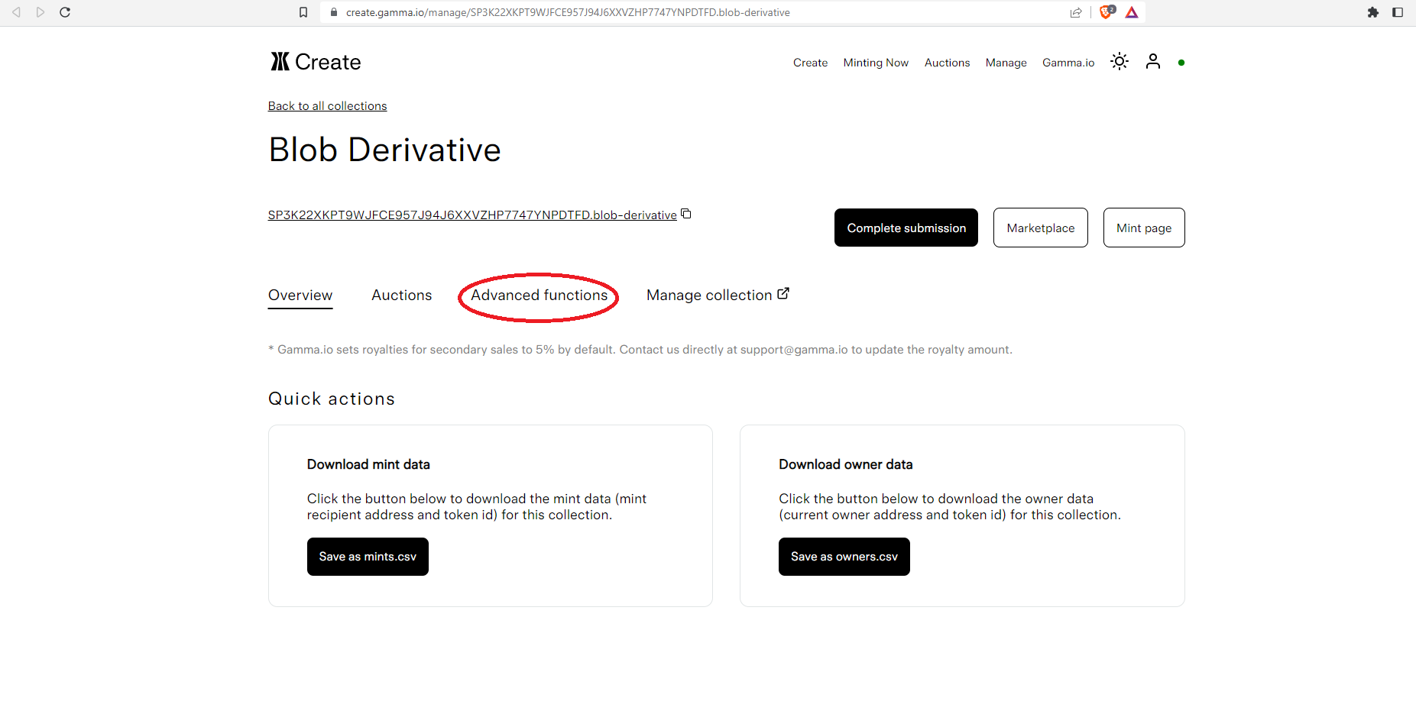Go Back to all collections link
The height and width of the screenshot is (701, 1416).
click(327, 106)
